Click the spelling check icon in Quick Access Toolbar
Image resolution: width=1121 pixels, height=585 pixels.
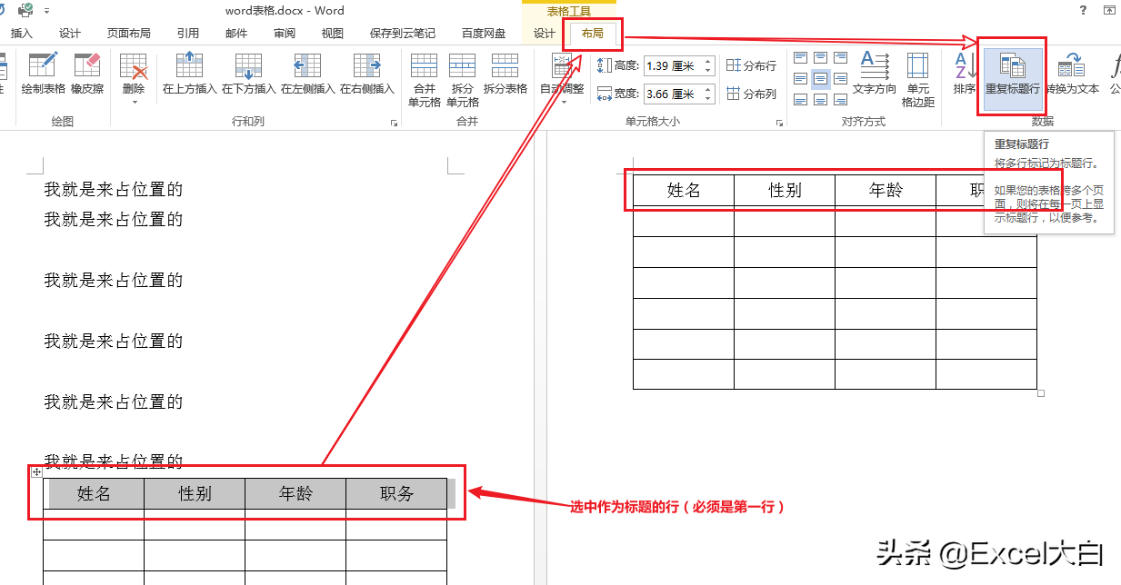pos(25,10)
